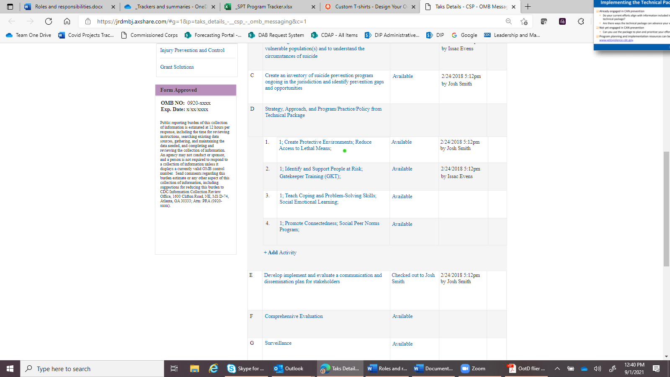Viewport: 670px width, 377px height.
Task: Switch to Custom T-shirts tab
Action: pos(369,7)
